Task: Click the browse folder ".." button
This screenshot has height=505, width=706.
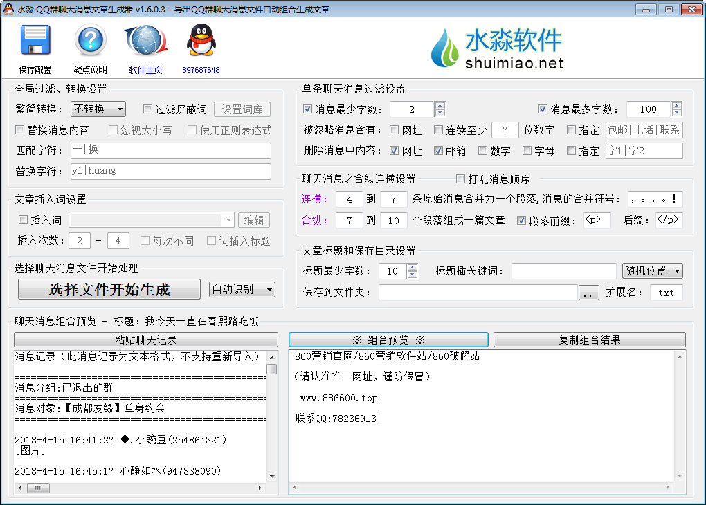Action: 588,293
